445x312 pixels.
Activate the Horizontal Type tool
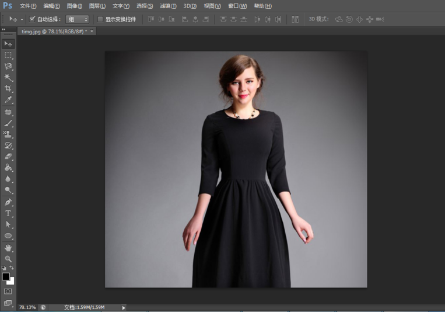(x=8, y=213)
